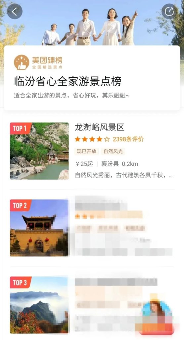Open the 2398条评价 reviews link
Viewport: 184px width, 340px height.
coord(128,139)
